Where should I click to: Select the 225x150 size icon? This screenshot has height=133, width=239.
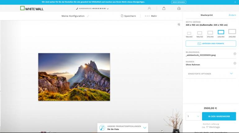[x=221, y=32]
